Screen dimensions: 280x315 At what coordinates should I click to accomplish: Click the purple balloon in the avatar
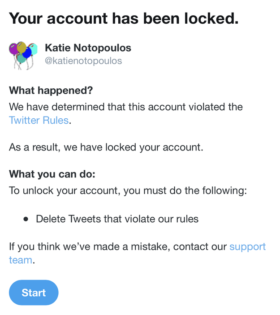13,49
